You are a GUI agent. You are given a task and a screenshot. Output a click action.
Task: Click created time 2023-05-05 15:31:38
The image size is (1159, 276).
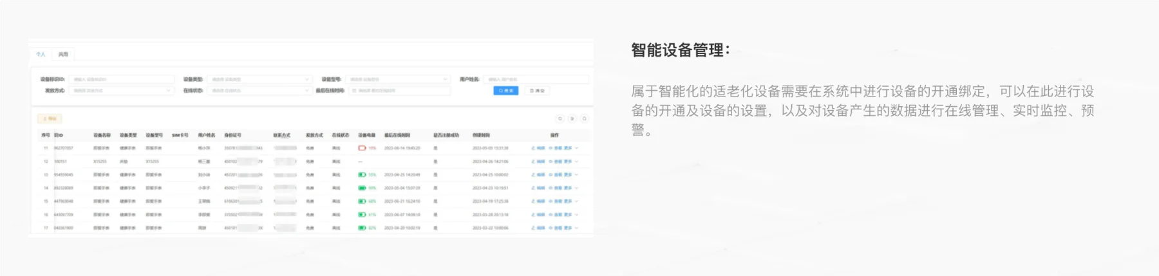click(491, 148)
